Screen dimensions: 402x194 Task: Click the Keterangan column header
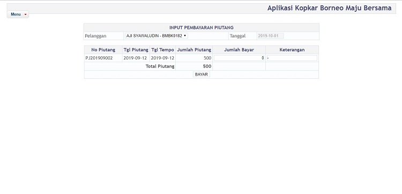click(292, 50)
